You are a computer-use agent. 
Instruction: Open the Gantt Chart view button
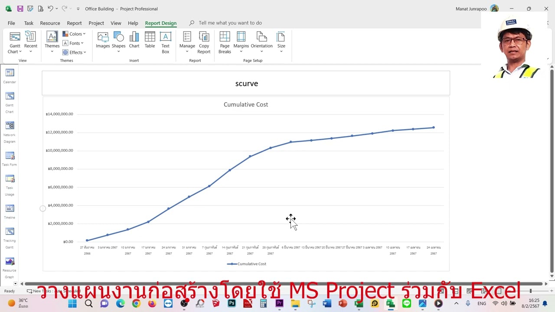15,42
